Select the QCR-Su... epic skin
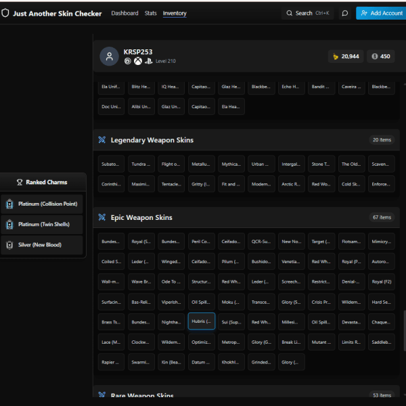Screen dimensions: 406x406 click(x=261, y=242)
